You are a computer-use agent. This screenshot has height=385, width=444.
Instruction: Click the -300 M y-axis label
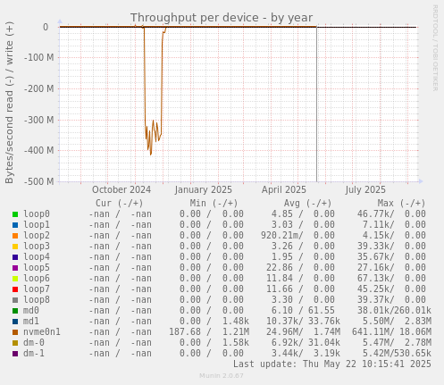click(x=39, y=120)
